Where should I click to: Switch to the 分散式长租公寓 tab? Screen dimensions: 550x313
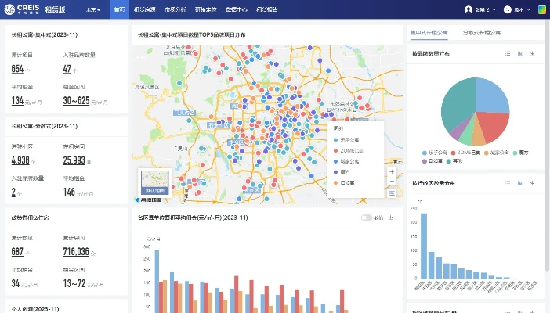tap(482, 33)
